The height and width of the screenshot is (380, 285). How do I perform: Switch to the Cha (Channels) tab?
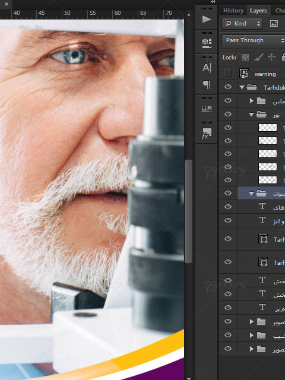click(x=280, y=11)
